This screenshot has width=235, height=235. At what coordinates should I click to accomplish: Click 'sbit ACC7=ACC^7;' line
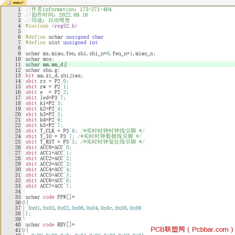tap(48, 186)
